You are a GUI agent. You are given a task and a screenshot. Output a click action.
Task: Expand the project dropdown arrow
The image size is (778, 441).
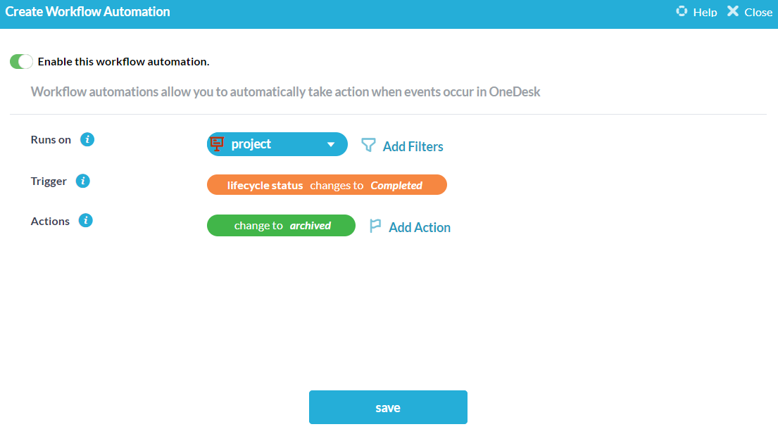[x=331, y=145]
